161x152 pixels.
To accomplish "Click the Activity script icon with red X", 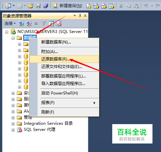I will [59, 23].
